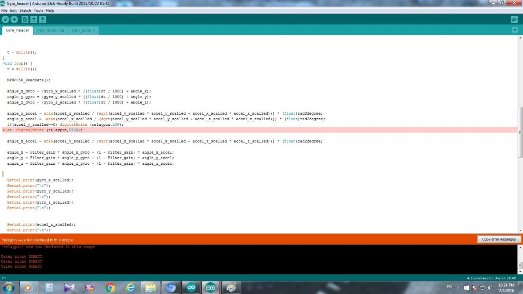Open the Tools menu

click(38, 10)
